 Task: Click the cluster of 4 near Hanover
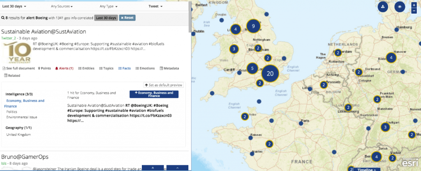[x=391, y=58]
